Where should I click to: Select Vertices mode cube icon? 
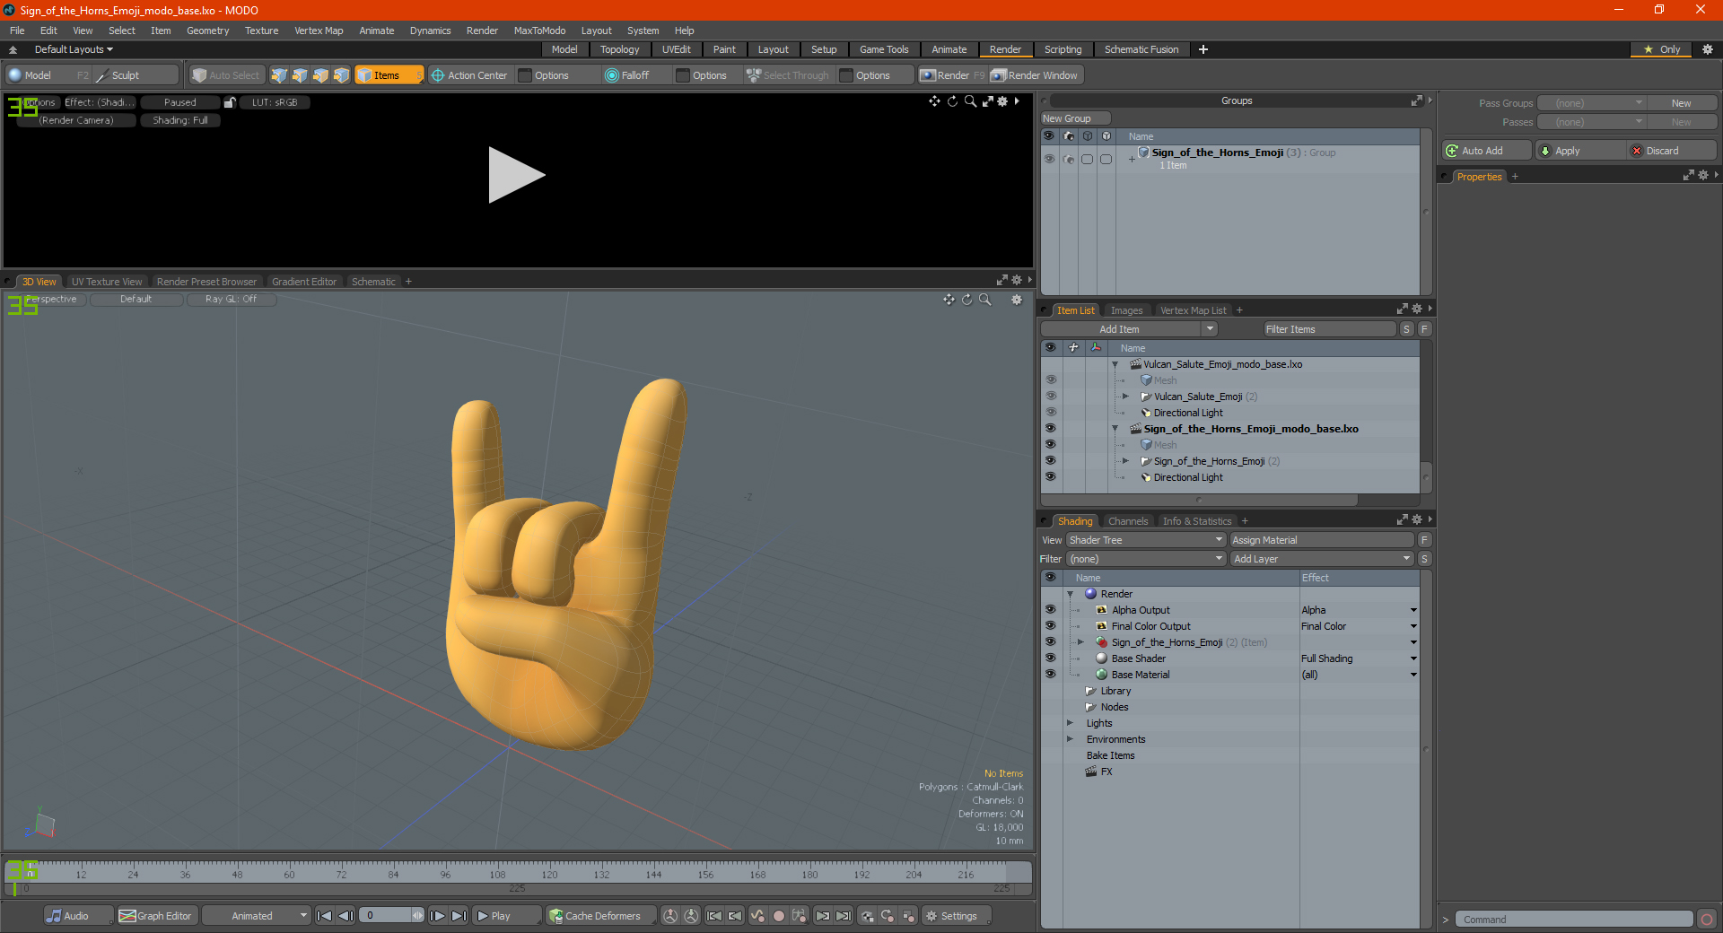pos(279,75)
